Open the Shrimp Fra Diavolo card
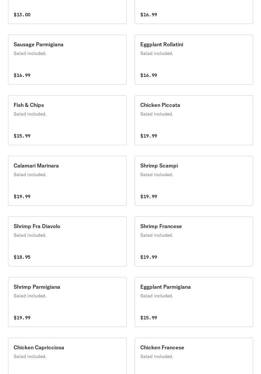The width and height of the screenshot is (261, 374). (x=37, y=226)
